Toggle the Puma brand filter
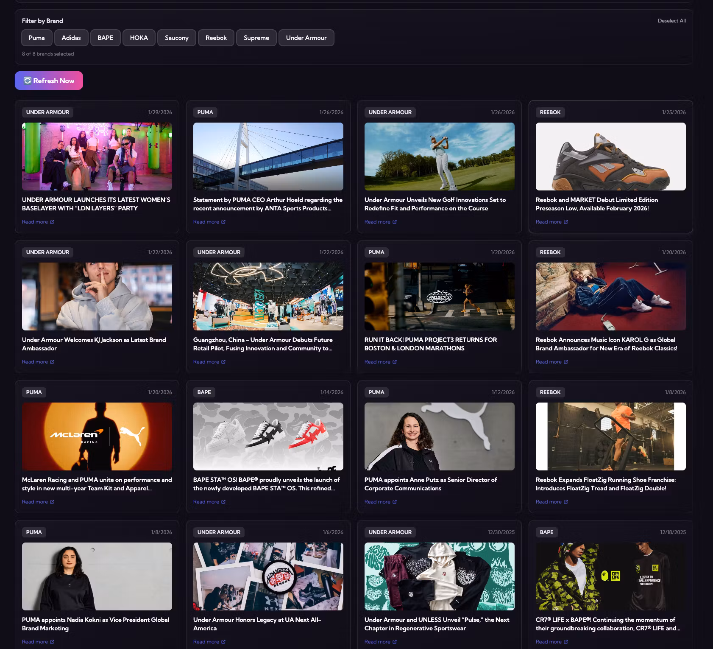Screen dimensions: 713x649 37,38
